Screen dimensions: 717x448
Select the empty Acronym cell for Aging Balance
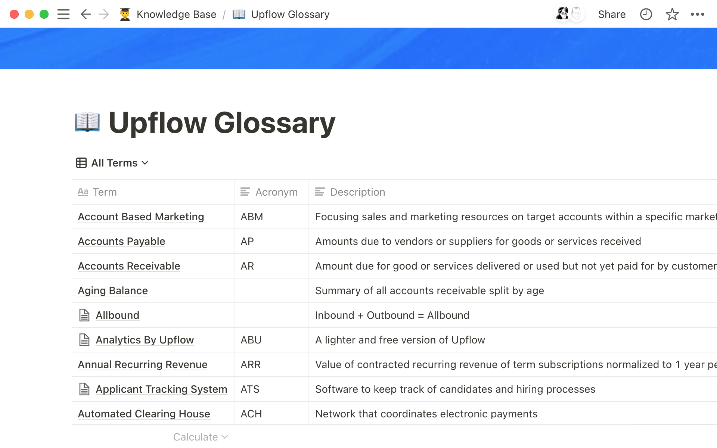pos(271,290)
